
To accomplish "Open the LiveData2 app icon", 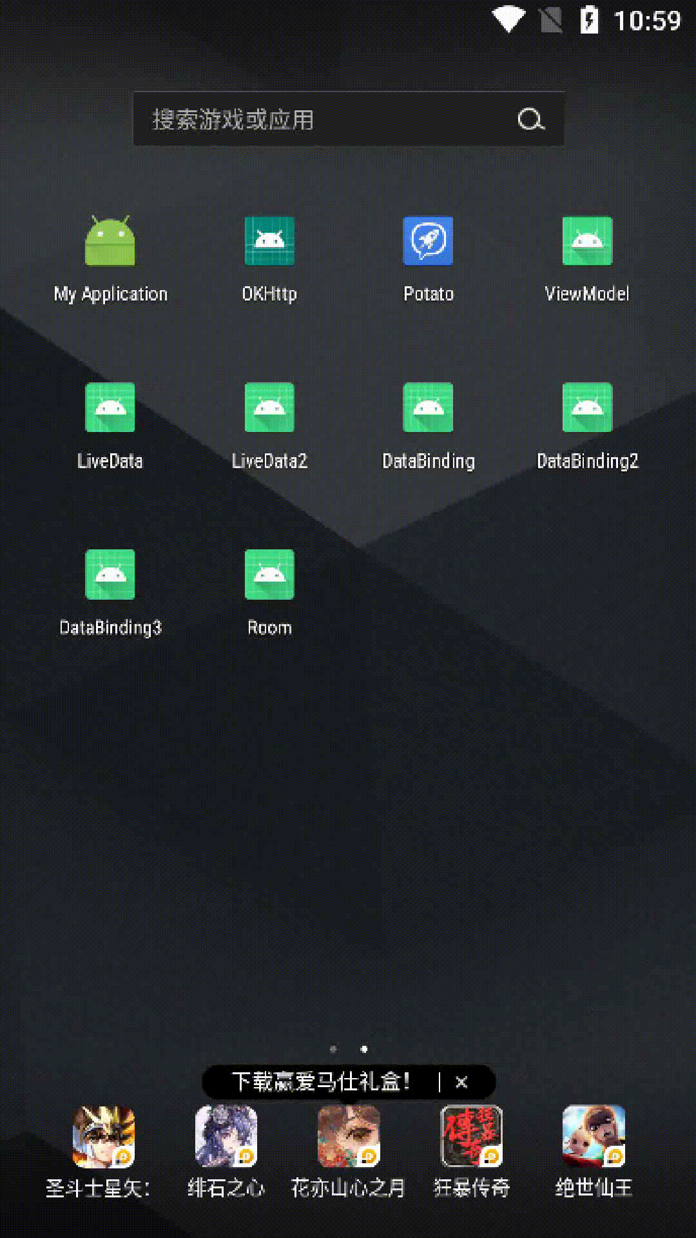I will [269, 407].
